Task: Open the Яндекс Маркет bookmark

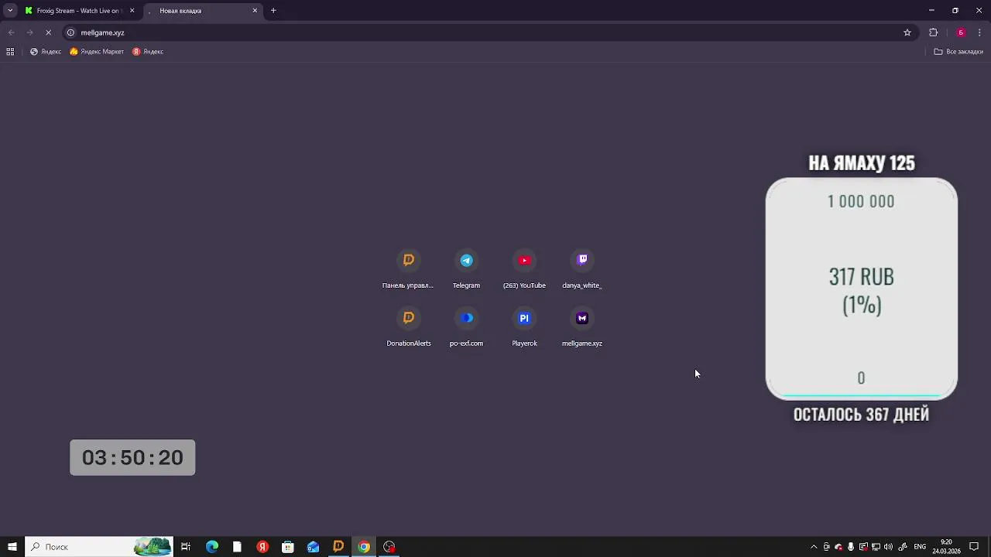Action: (97, 52)
